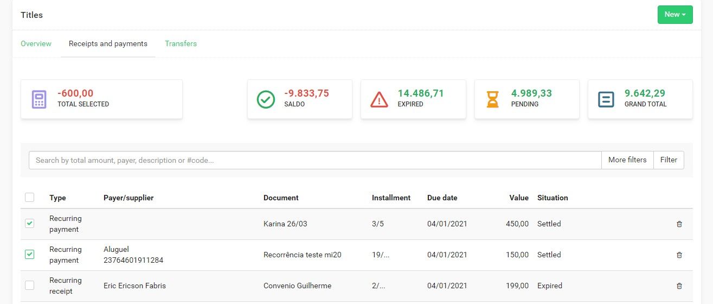Open the New dropdown button
The width and height of the screenshot is (713, 304).
click(x=675, y=15)
